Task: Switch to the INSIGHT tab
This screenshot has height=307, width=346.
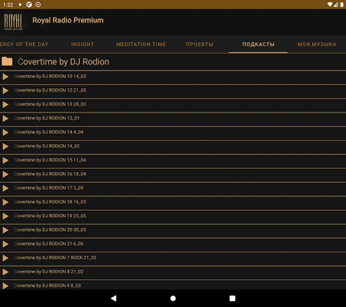Action: pos(82,44)
